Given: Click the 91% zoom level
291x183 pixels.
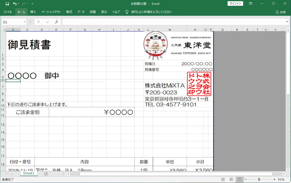Looking at the screenshot, I should click(281, 179).
